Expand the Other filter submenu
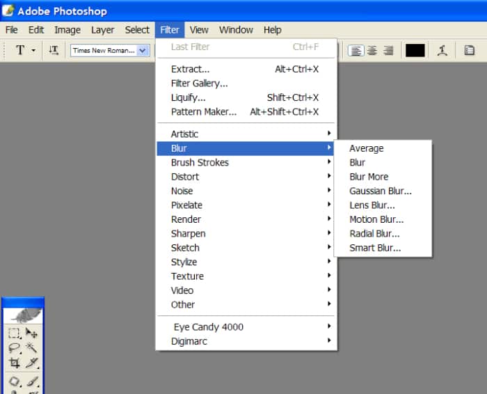Image resolution: width=487 pixels, height=394 pixels. point(245,304)
